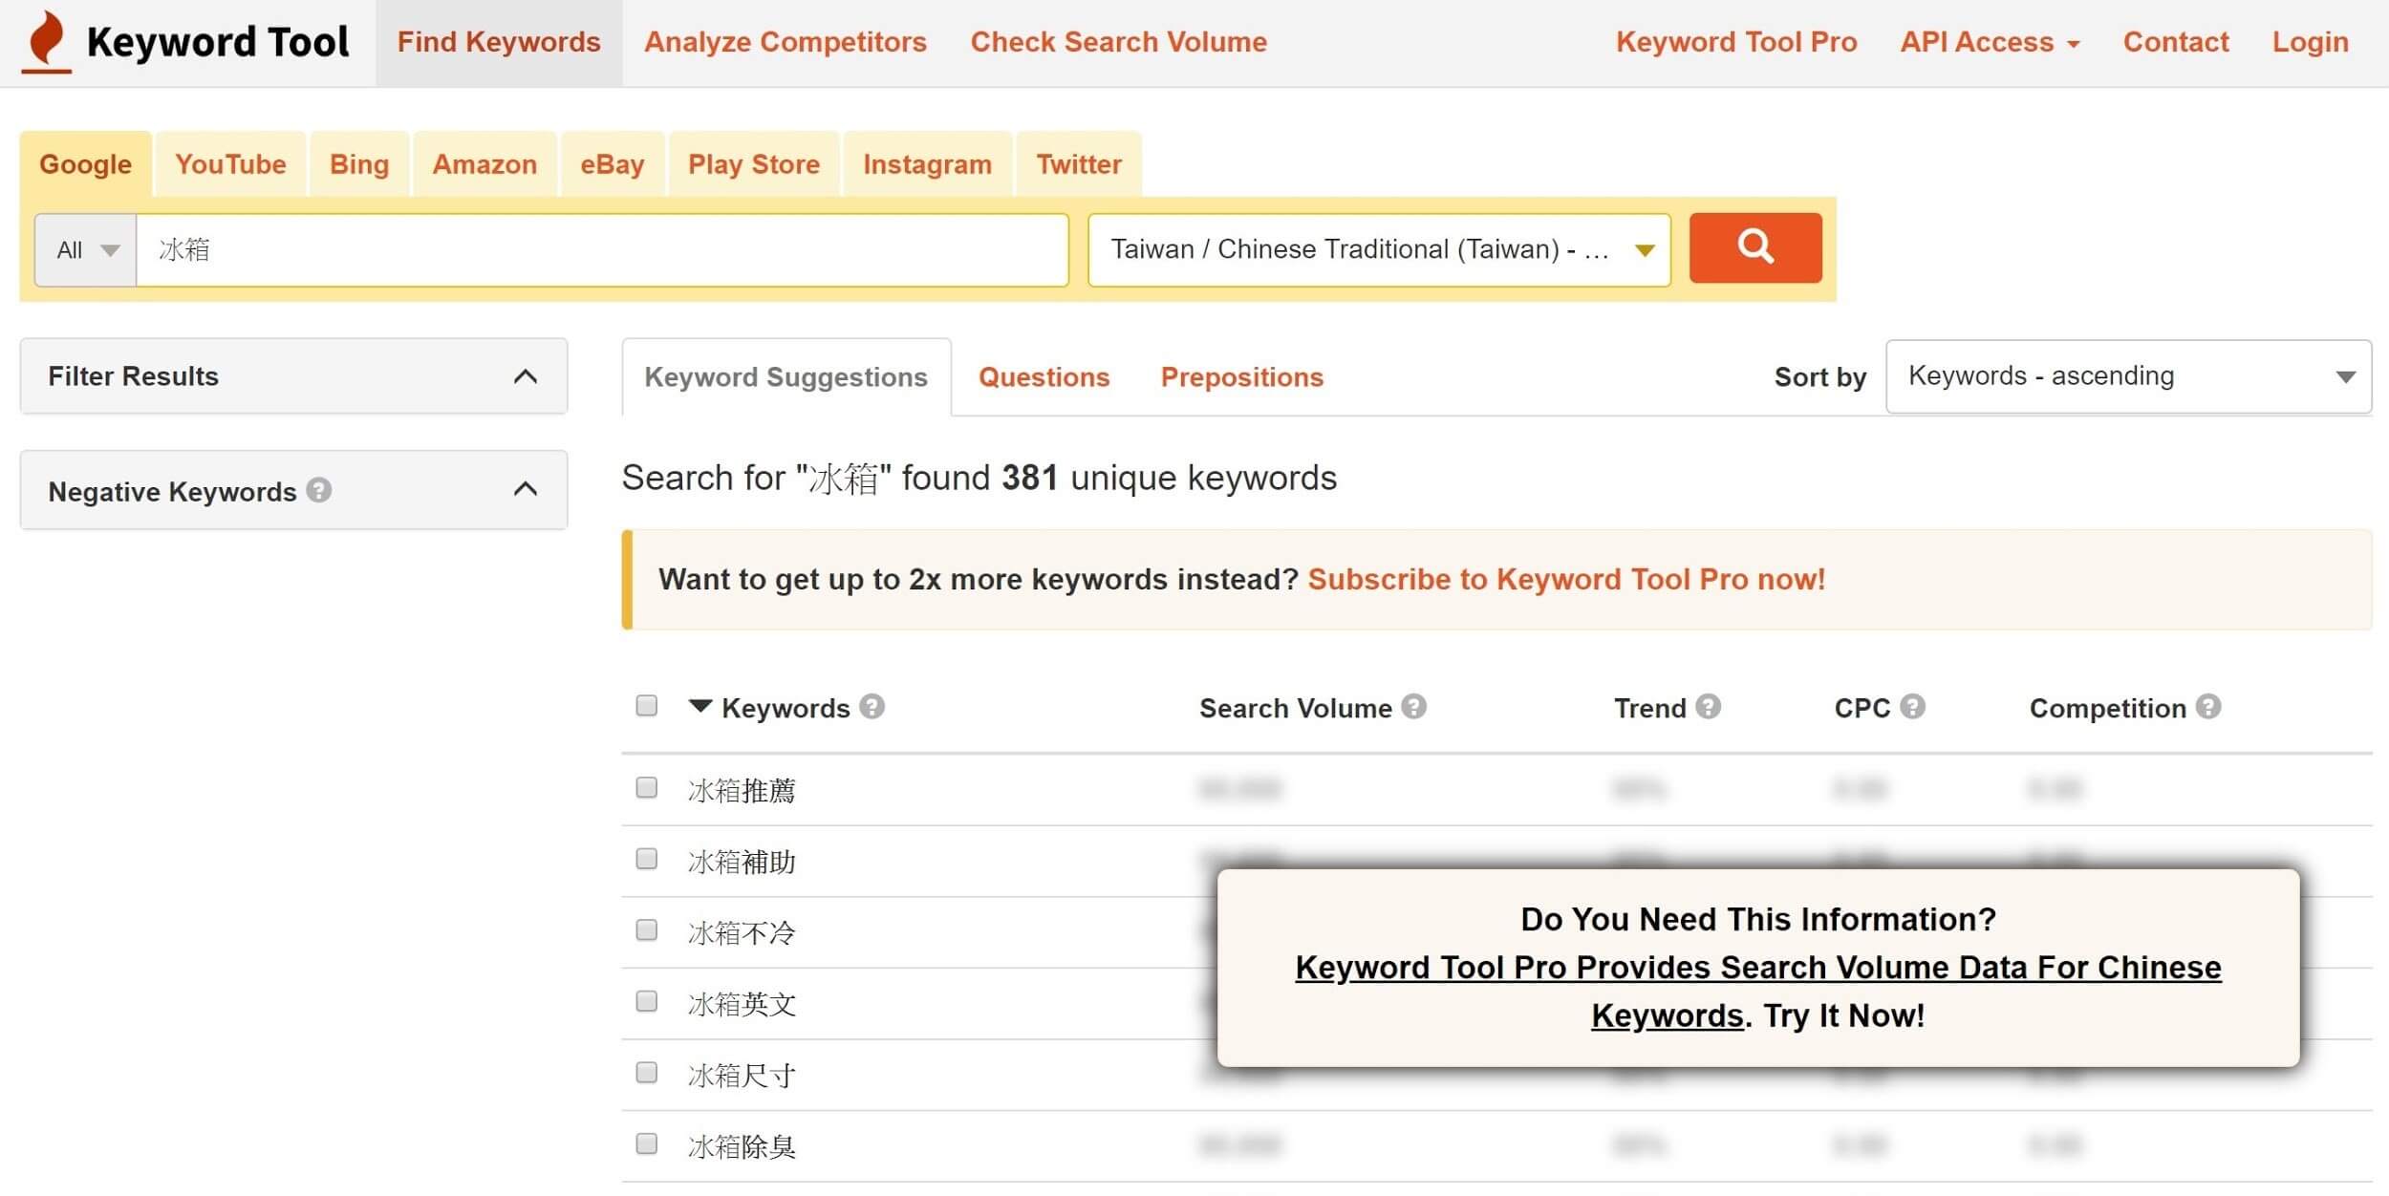The image size is (2389, 1196).
Task: Select the Google tab
Action: (x=85, y=164)
